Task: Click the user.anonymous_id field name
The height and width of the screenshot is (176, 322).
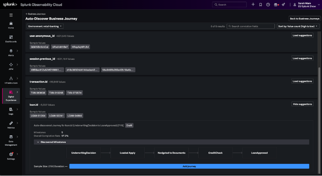Action: [x=42, y=36]
